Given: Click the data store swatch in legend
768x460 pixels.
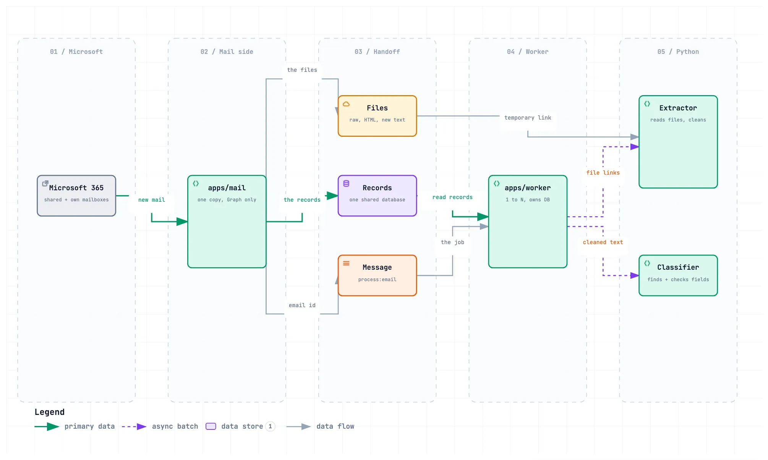Looking at the screenshot, I should click(x=211, y=426).
